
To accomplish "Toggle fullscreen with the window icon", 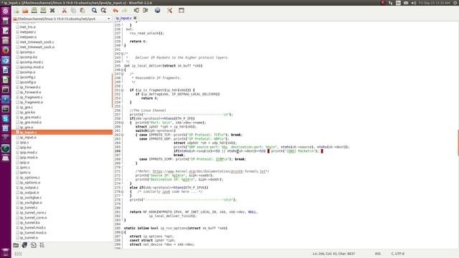I will (x=181, y=11).
